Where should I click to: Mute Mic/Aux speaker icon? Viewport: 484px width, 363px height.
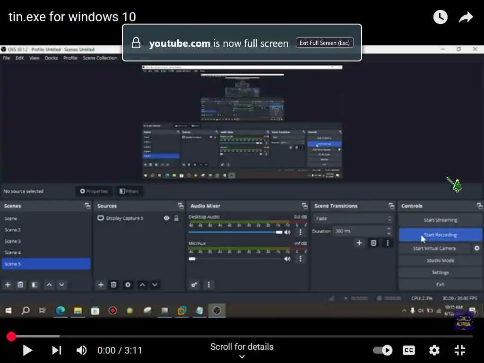(287, 259)
